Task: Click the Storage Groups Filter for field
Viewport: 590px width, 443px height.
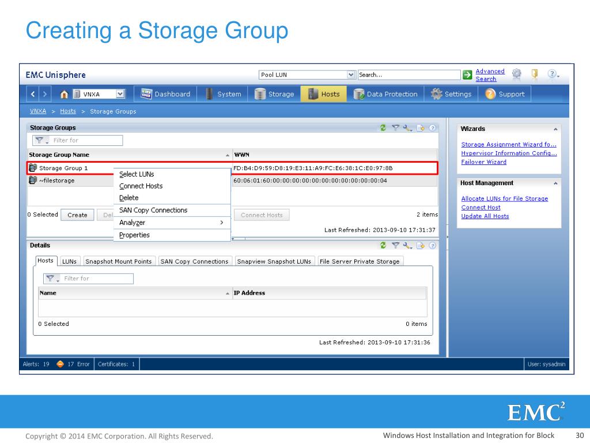Action: click(78, 141)
